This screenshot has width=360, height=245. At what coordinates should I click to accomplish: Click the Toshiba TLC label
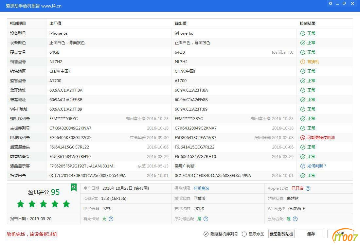[282, 52]
